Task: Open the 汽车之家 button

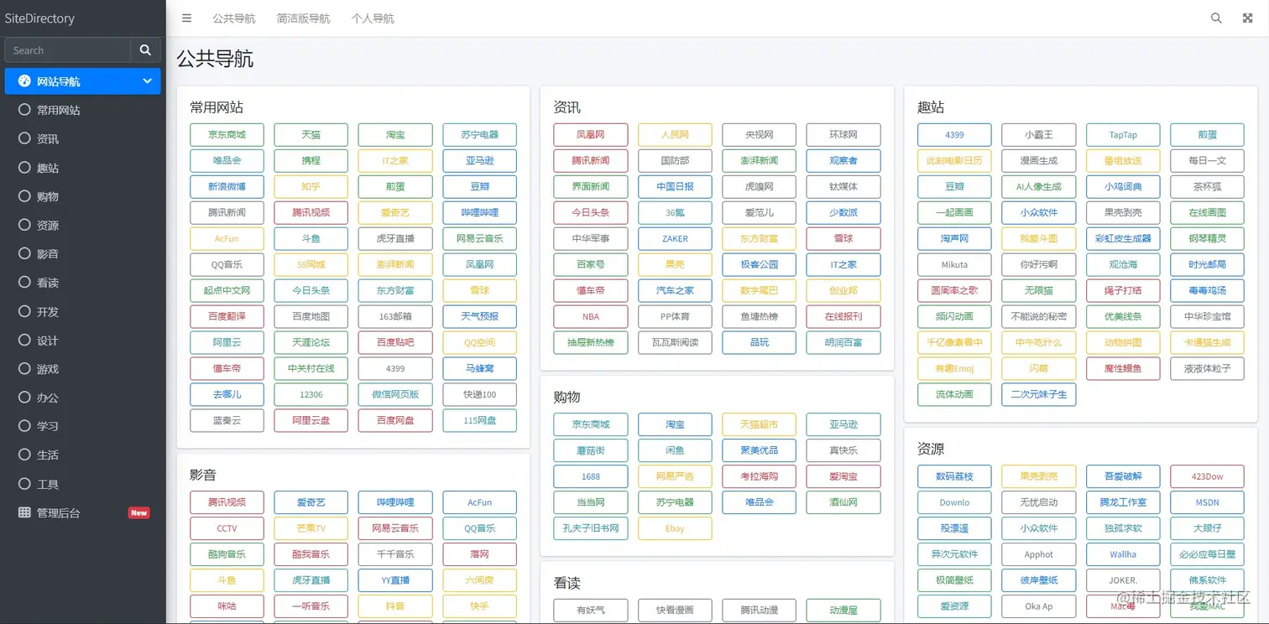Action: (x=675, y=290)
